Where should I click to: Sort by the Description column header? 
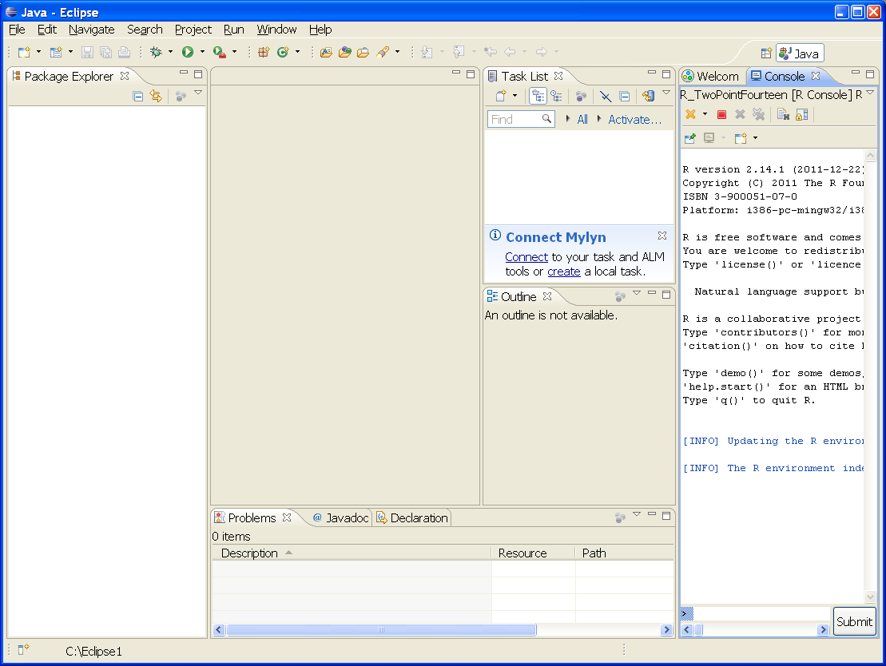pos(352,553)
